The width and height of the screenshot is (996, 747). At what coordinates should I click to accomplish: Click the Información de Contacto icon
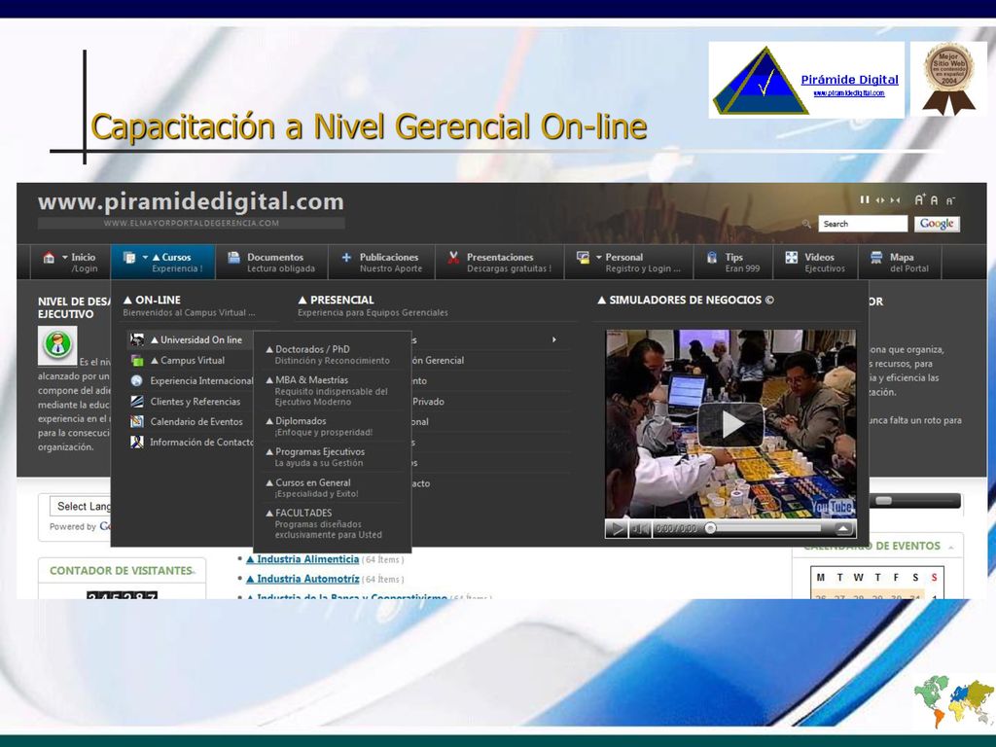click(136, 442)
